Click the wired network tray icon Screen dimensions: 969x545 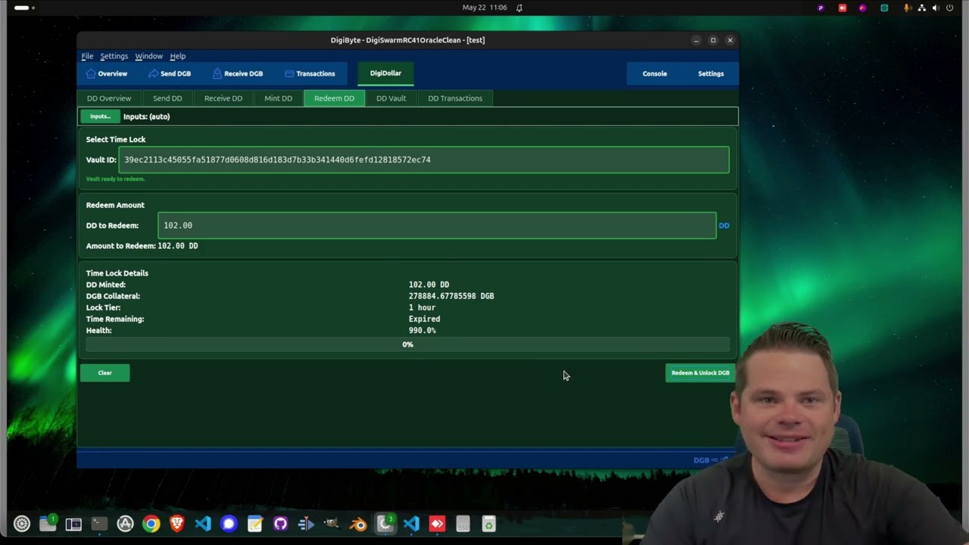tap(921, 8)
